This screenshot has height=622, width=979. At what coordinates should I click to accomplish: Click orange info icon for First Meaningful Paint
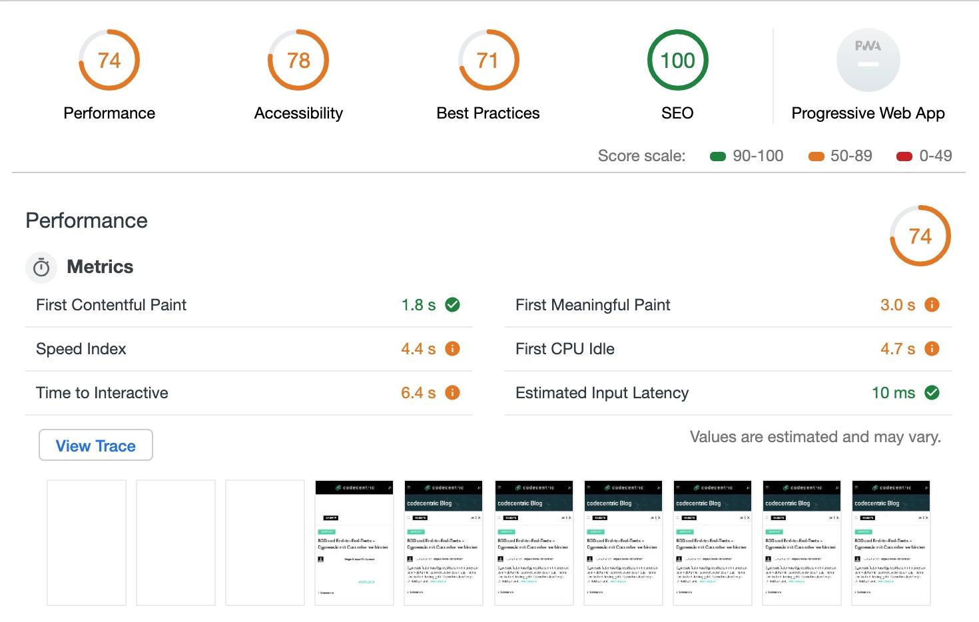tap(932, 305)
